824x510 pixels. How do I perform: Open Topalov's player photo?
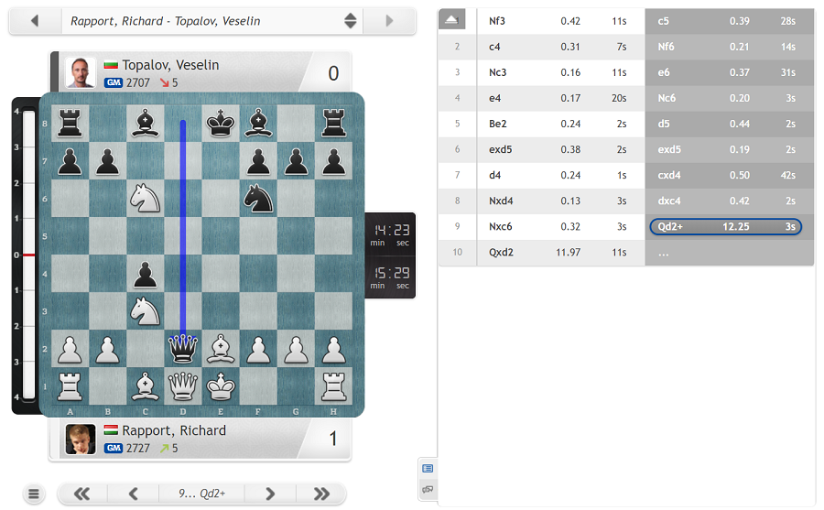point(81,72)
